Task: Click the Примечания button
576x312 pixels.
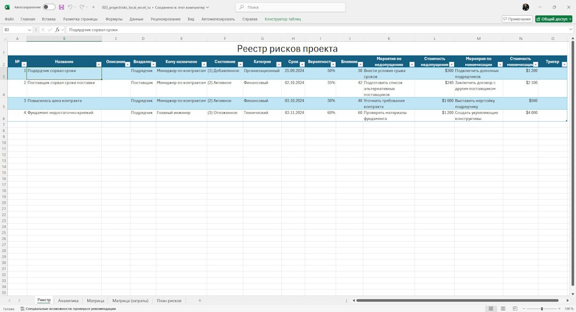Action: pyautogui.click(x=517, y=19)
